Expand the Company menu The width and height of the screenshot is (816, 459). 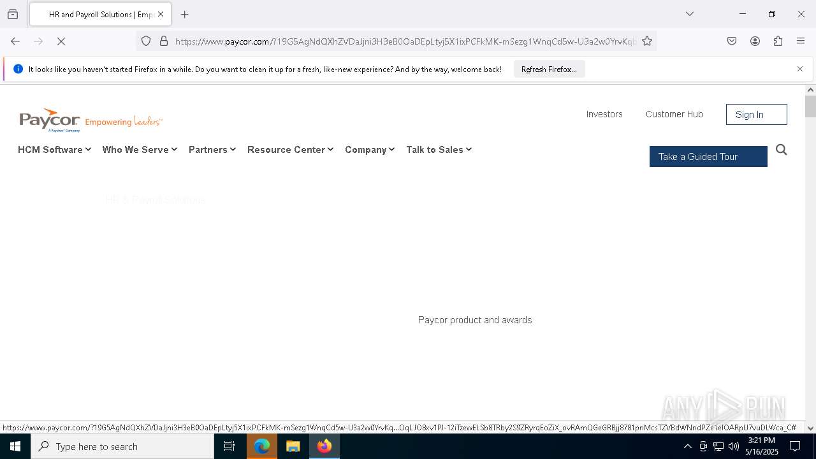(370, 150)
